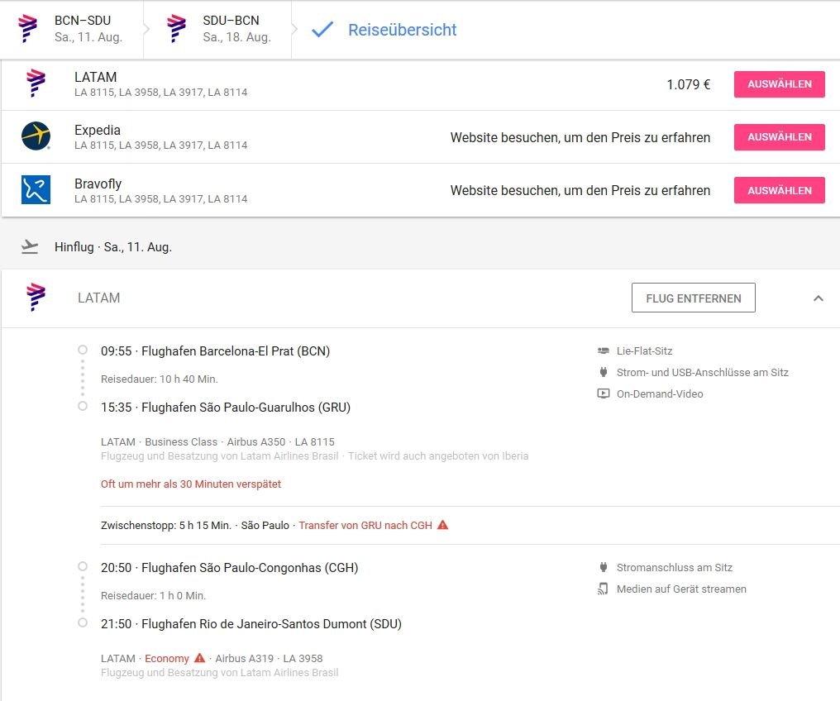The image size is (840, 701).
Task: Open the BCN–SDU outbound flight step
Action: coord(71,29)
